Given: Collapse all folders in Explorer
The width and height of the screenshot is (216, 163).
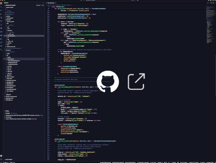Looking at the screenshot, I should coord(43,5).
